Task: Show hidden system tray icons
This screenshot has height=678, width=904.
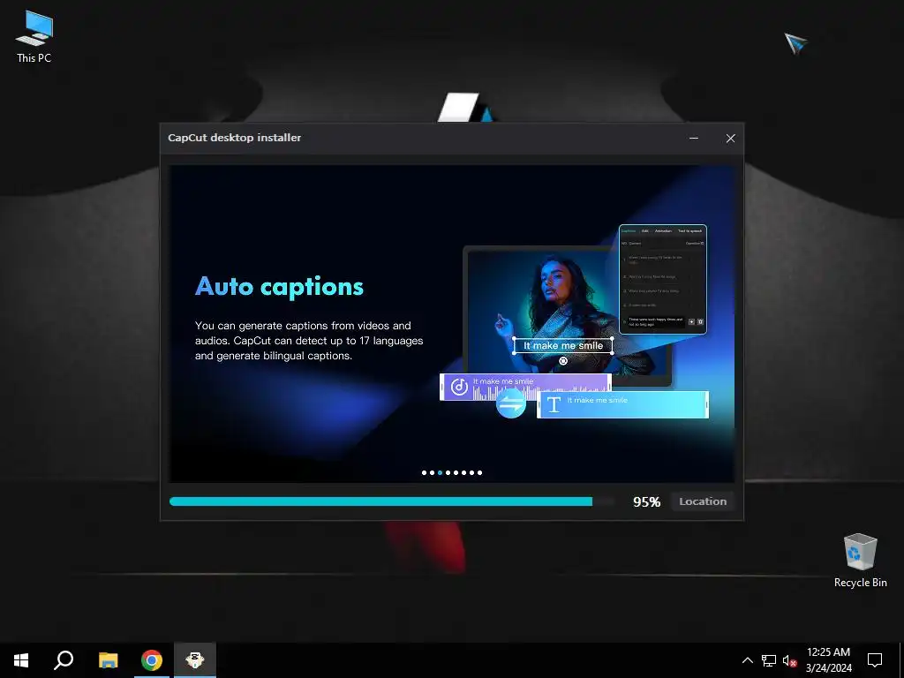Action: click(747, 660)
